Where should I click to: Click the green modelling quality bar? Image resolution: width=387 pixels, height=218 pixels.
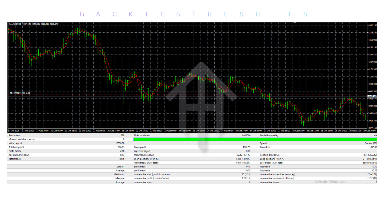[255, 139]
